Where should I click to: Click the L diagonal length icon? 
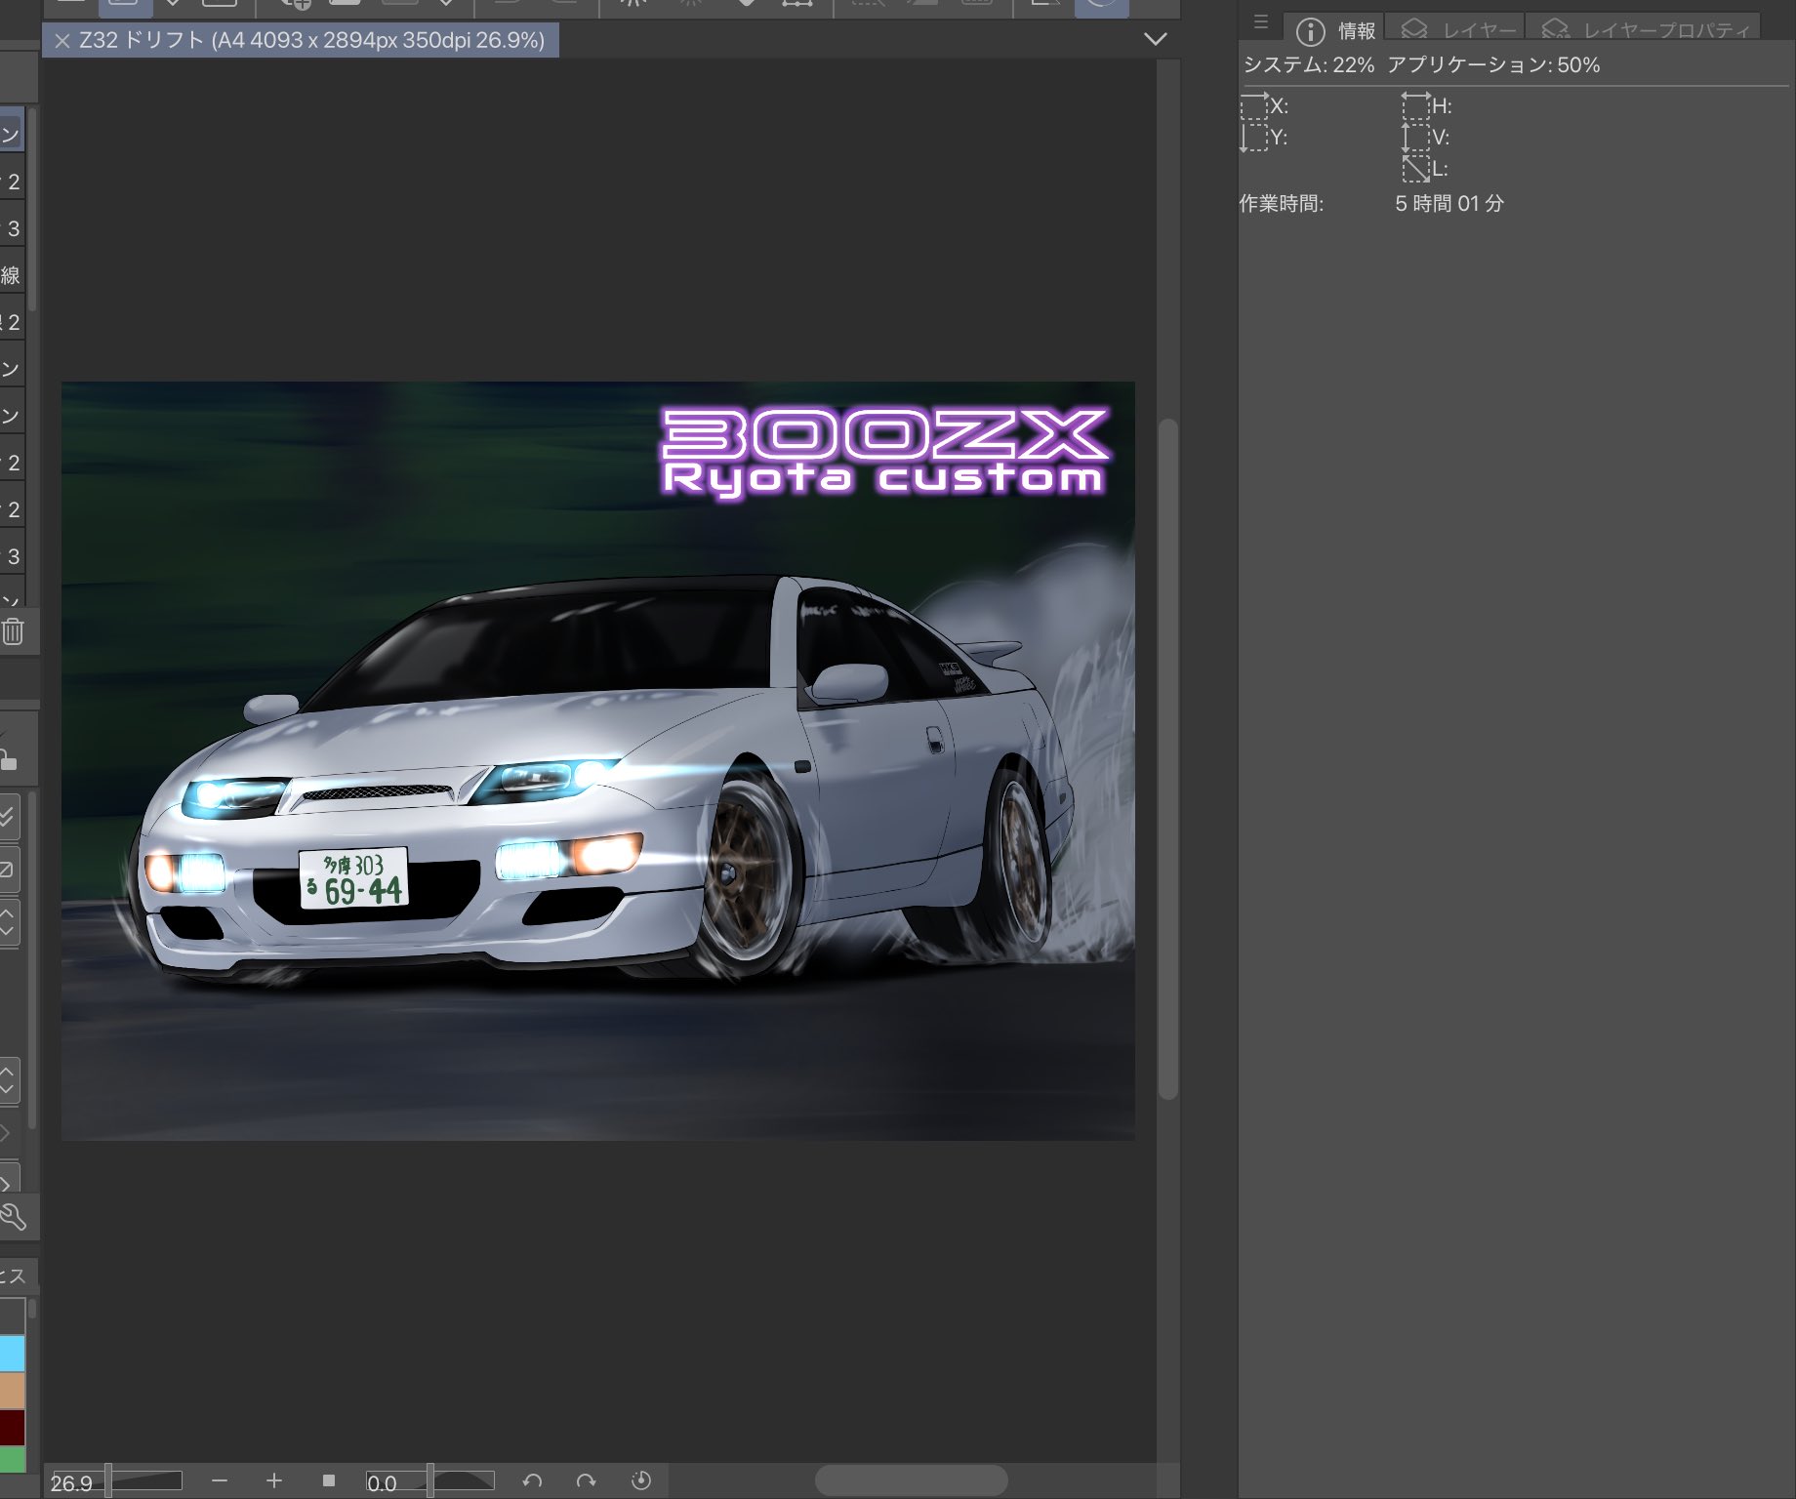[x=1415, y=169]
